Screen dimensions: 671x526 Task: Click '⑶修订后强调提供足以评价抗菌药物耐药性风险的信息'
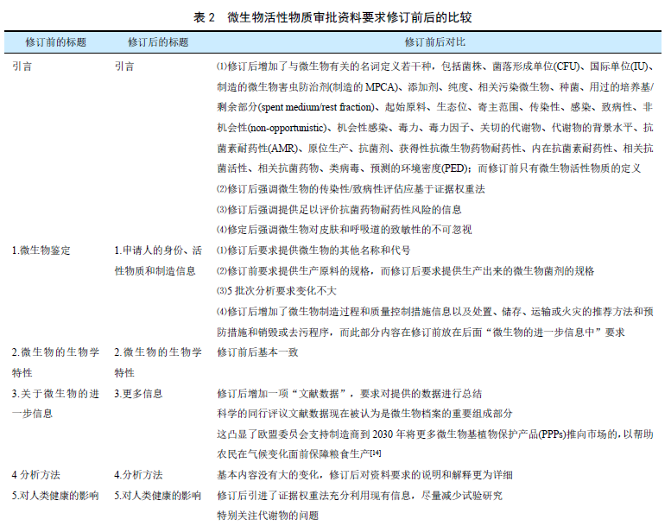pyautogui.click(x=339, y=209)
